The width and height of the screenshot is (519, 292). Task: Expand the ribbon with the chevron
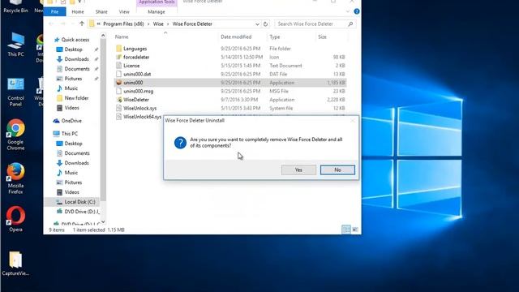tap(348, 11)
